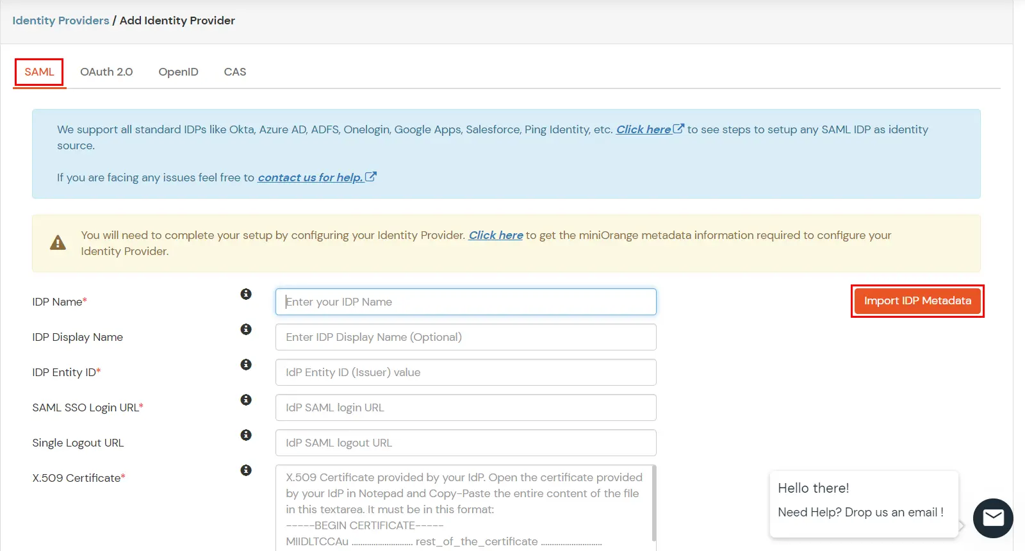
Task: View info icon for SAML SSO Login URL
Action: (246, 400)
